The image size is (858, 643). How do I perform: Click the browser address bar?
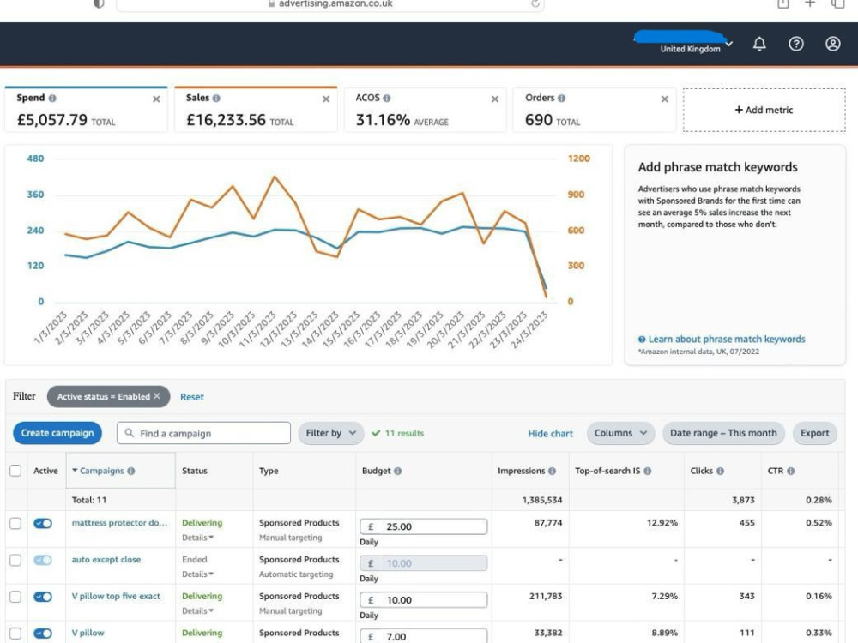click(330, 3)
